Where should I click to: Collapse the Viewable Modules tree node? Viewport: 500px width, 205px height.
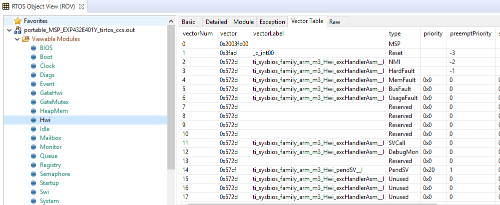17,39
